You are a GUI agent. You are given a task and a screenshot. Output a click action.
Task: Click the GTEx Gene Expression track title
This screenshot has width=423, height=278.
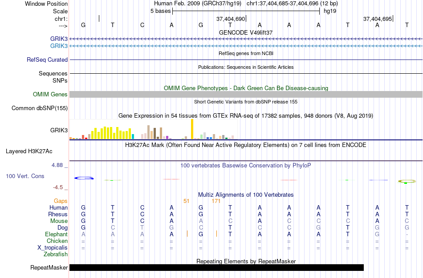[246, 116]
